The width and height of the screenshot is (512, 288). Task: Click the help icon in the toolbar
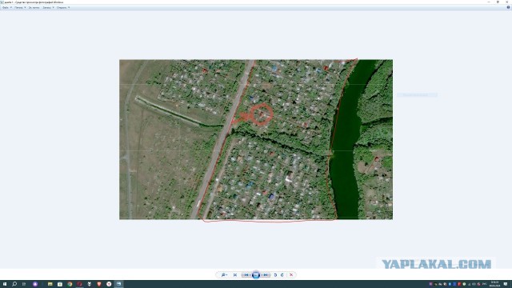[509, 7]
